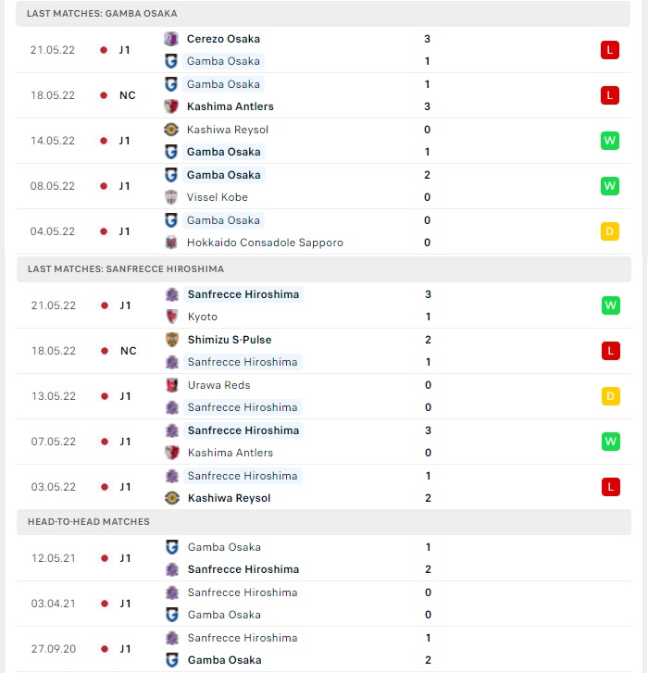Click the Shimizu S-Pulse team crest
The image size is (648, 673).
coord(172,340)
